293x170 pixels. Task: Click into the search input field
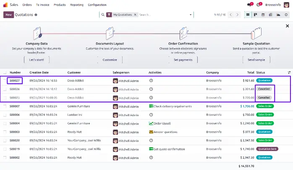point(164,15)
